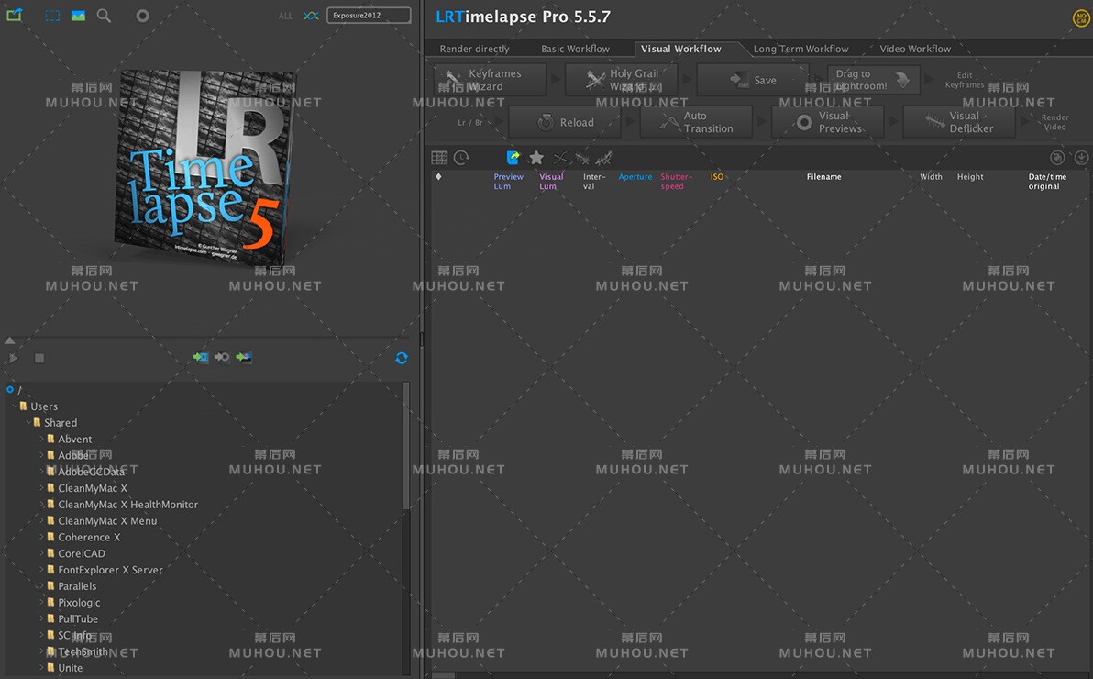Click the keyframe diamond column header

[x=438, y=176]
